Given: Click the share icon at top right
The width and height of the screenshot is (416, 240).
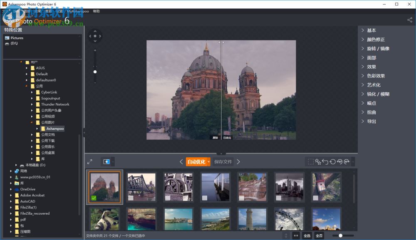Looking at the screenshot, I should point(410,20).
